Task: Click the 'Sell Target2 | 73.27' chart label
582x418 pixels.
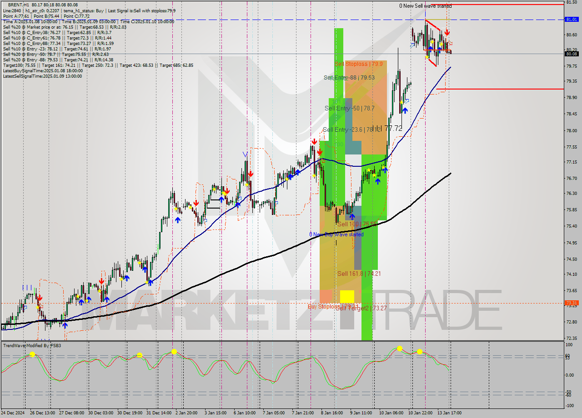Action: (361, 308)
